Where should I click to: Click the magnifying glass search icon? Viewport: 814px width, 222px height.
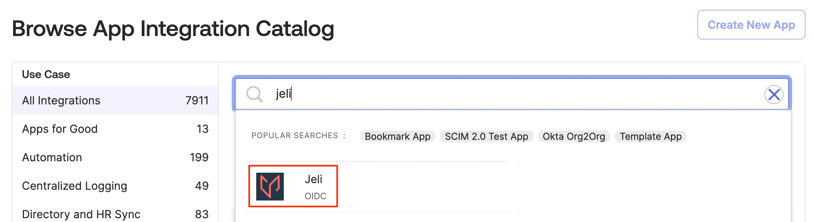click(x=254, y=94)
